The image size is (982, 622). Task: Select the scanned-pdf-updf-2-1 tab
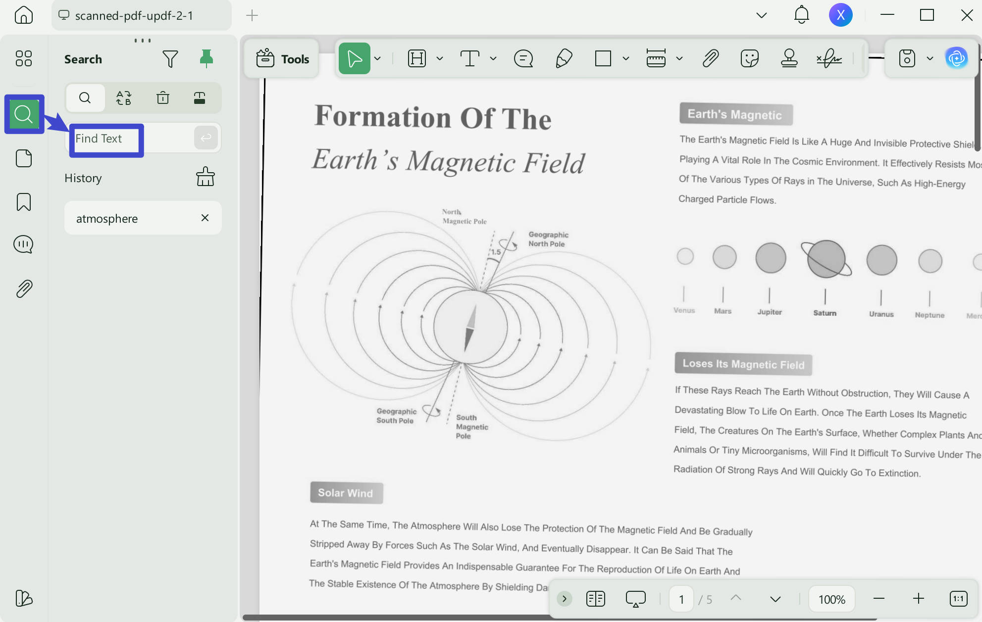(141, 15)
